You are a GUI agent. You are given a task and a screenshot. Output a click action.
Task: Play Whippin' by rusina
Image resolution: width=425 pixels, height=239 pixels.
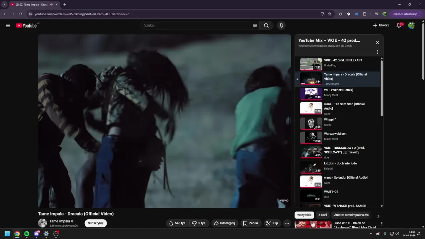click(x=338, y=123)
